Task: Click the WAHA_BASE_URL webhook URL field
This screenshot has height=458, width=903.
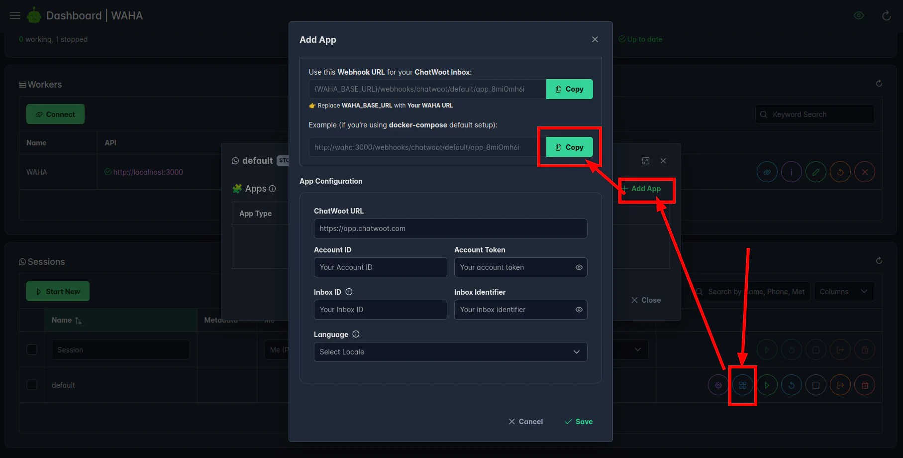Action: 427,89
